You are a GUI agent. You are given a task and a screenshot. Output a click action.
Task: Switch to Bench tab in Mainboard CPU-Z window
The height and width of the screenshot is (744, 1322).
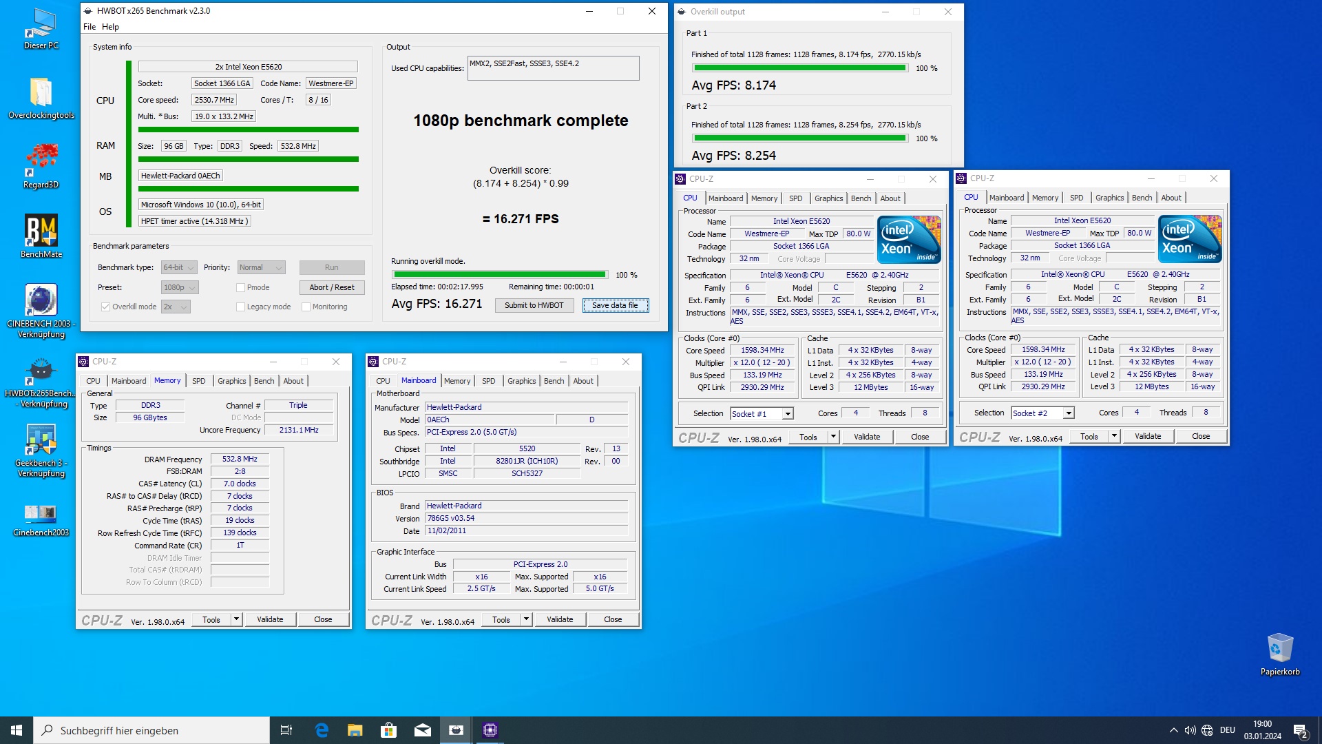[554, 381]
